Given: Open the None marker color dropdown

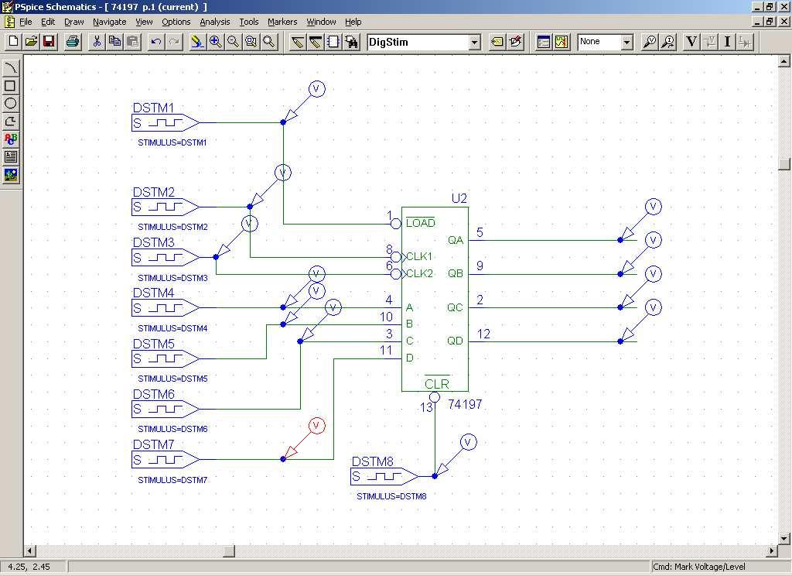Looking at the screenshot, I should [626, 42].
